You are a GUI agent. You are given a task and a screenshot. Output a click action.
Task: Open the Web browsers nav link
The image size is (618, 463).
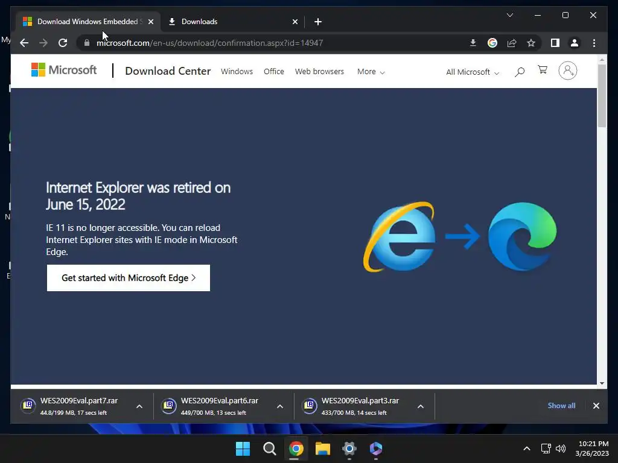click(x=319, y=72)
